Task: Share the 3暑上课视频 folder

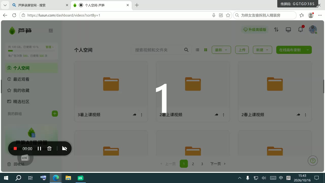Action: 135,115
